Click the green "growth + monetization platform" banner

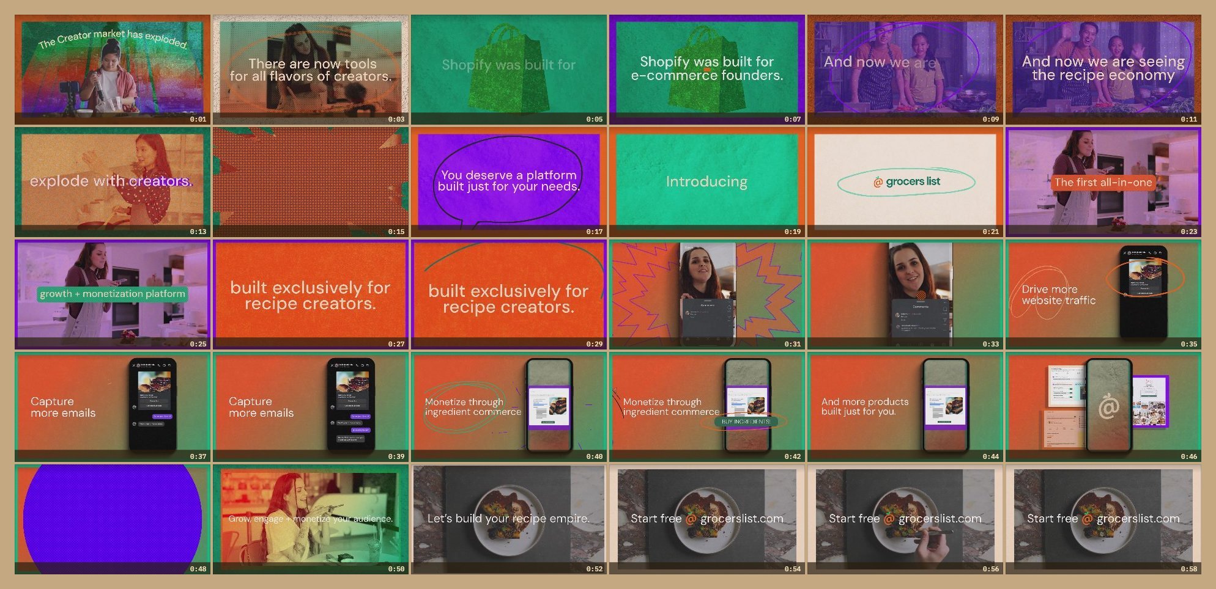(112, 293)
